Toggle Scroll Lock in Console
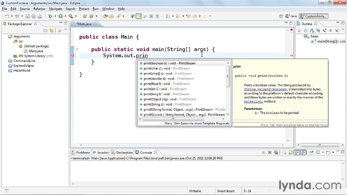 coord(290,152)
